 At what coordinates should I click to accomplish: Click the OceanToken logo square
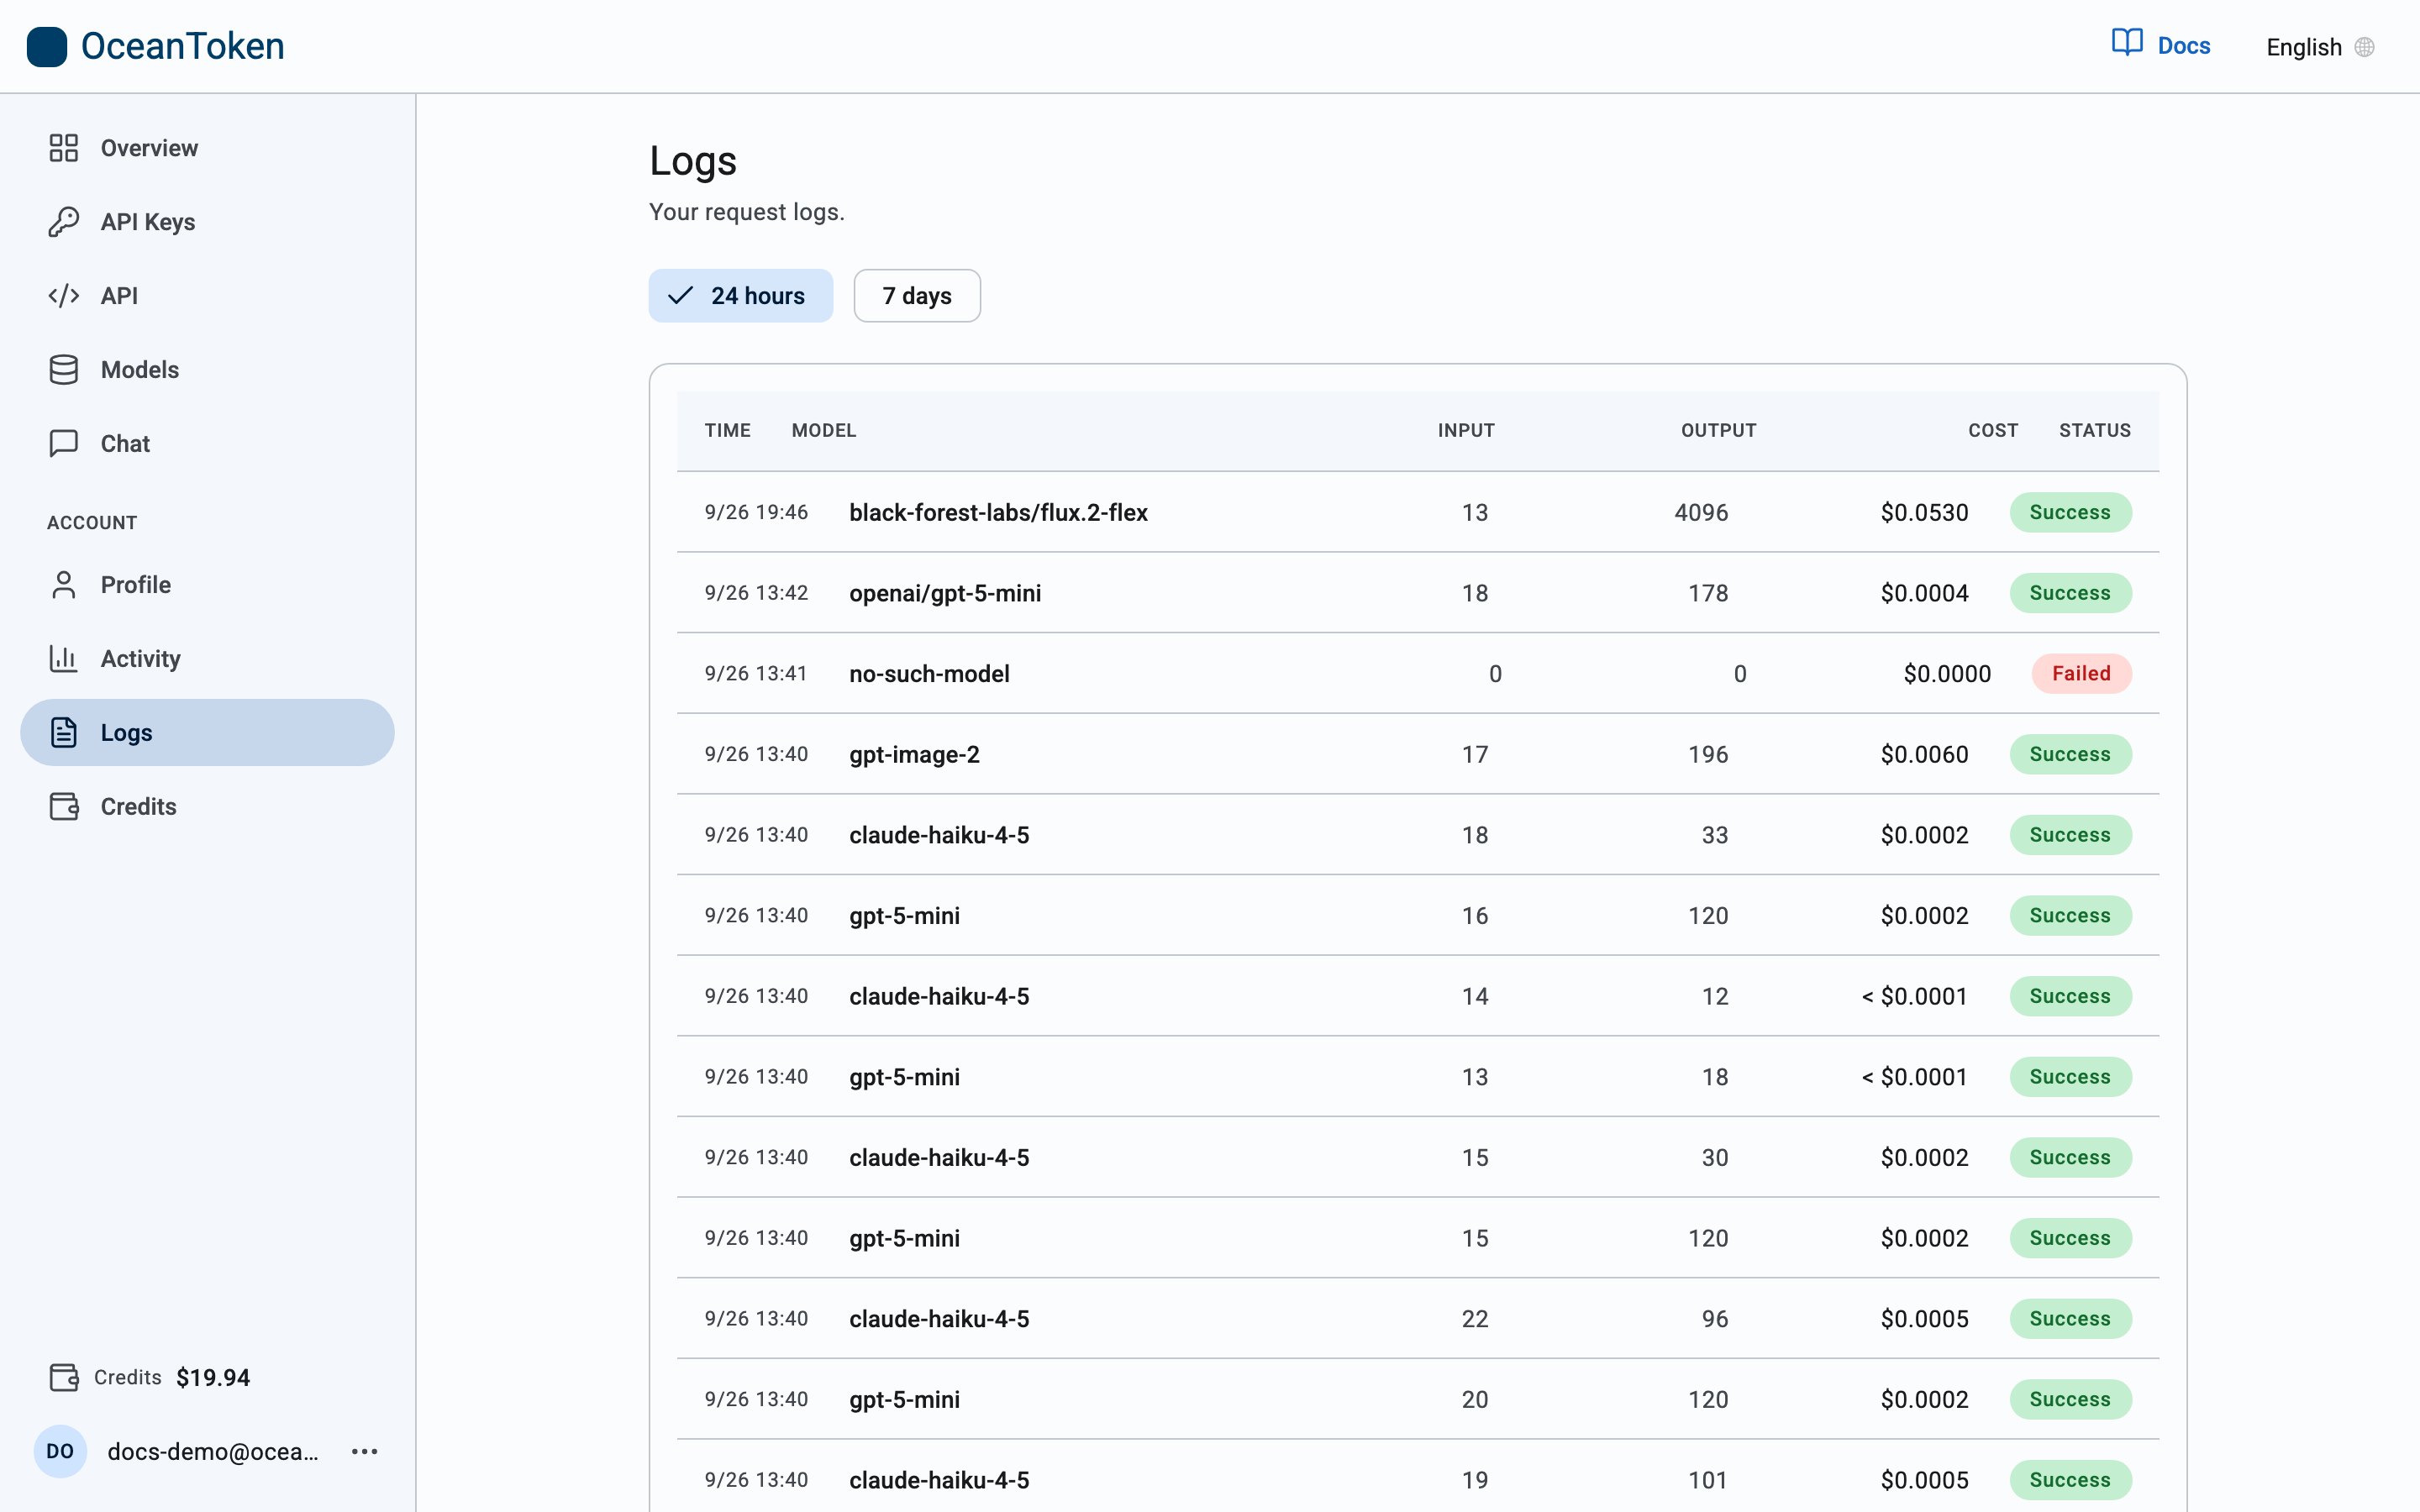(x=46, y=47)
